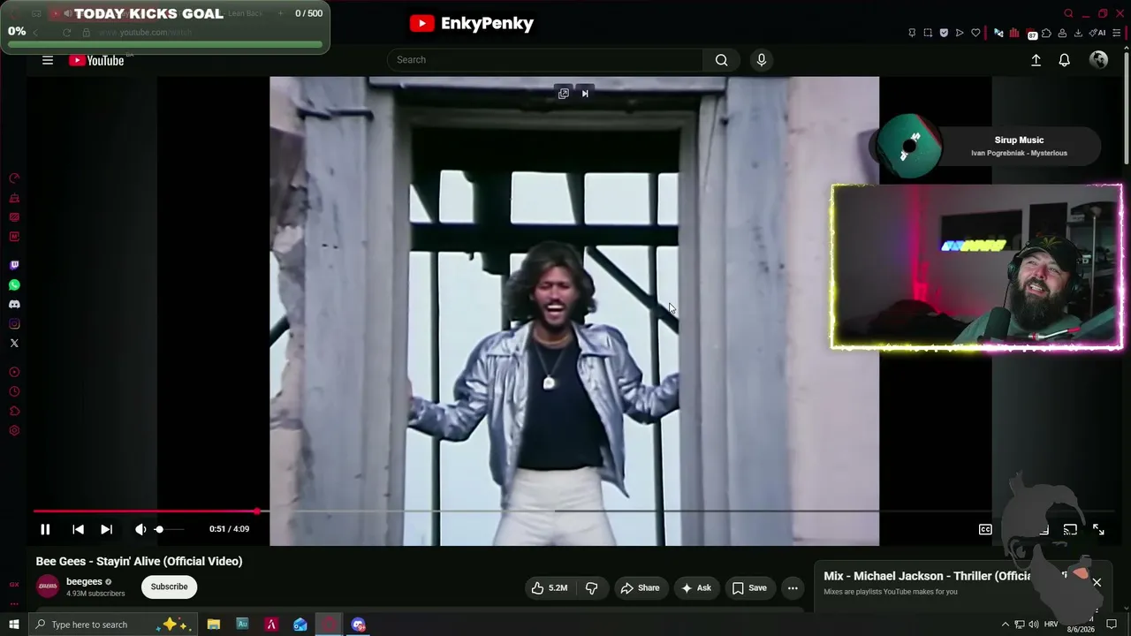Click the search magnifier button
Screen dimensions: 1131x636
[722, 60]
